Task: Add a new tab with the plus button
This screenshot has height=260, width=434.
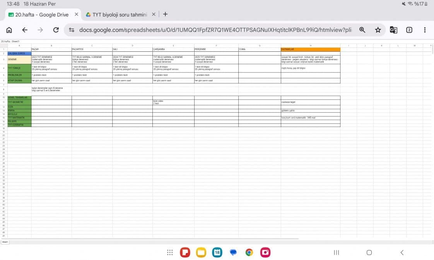Action: [165, 14]
